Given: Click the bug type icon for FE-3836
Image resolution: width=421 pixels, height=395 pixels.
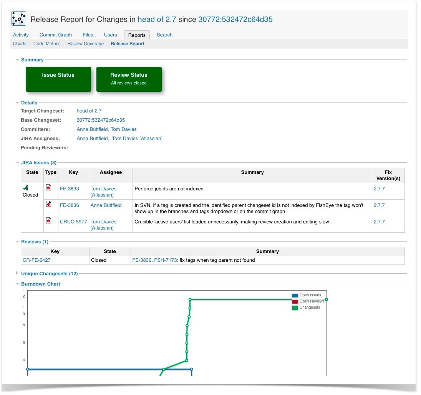Looking at the screenshot, I should [49, 204].
